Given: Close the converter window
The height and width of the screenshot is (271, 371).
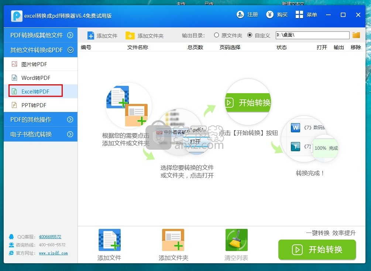Looking at the screenshot, I should (x=358, y=15).
